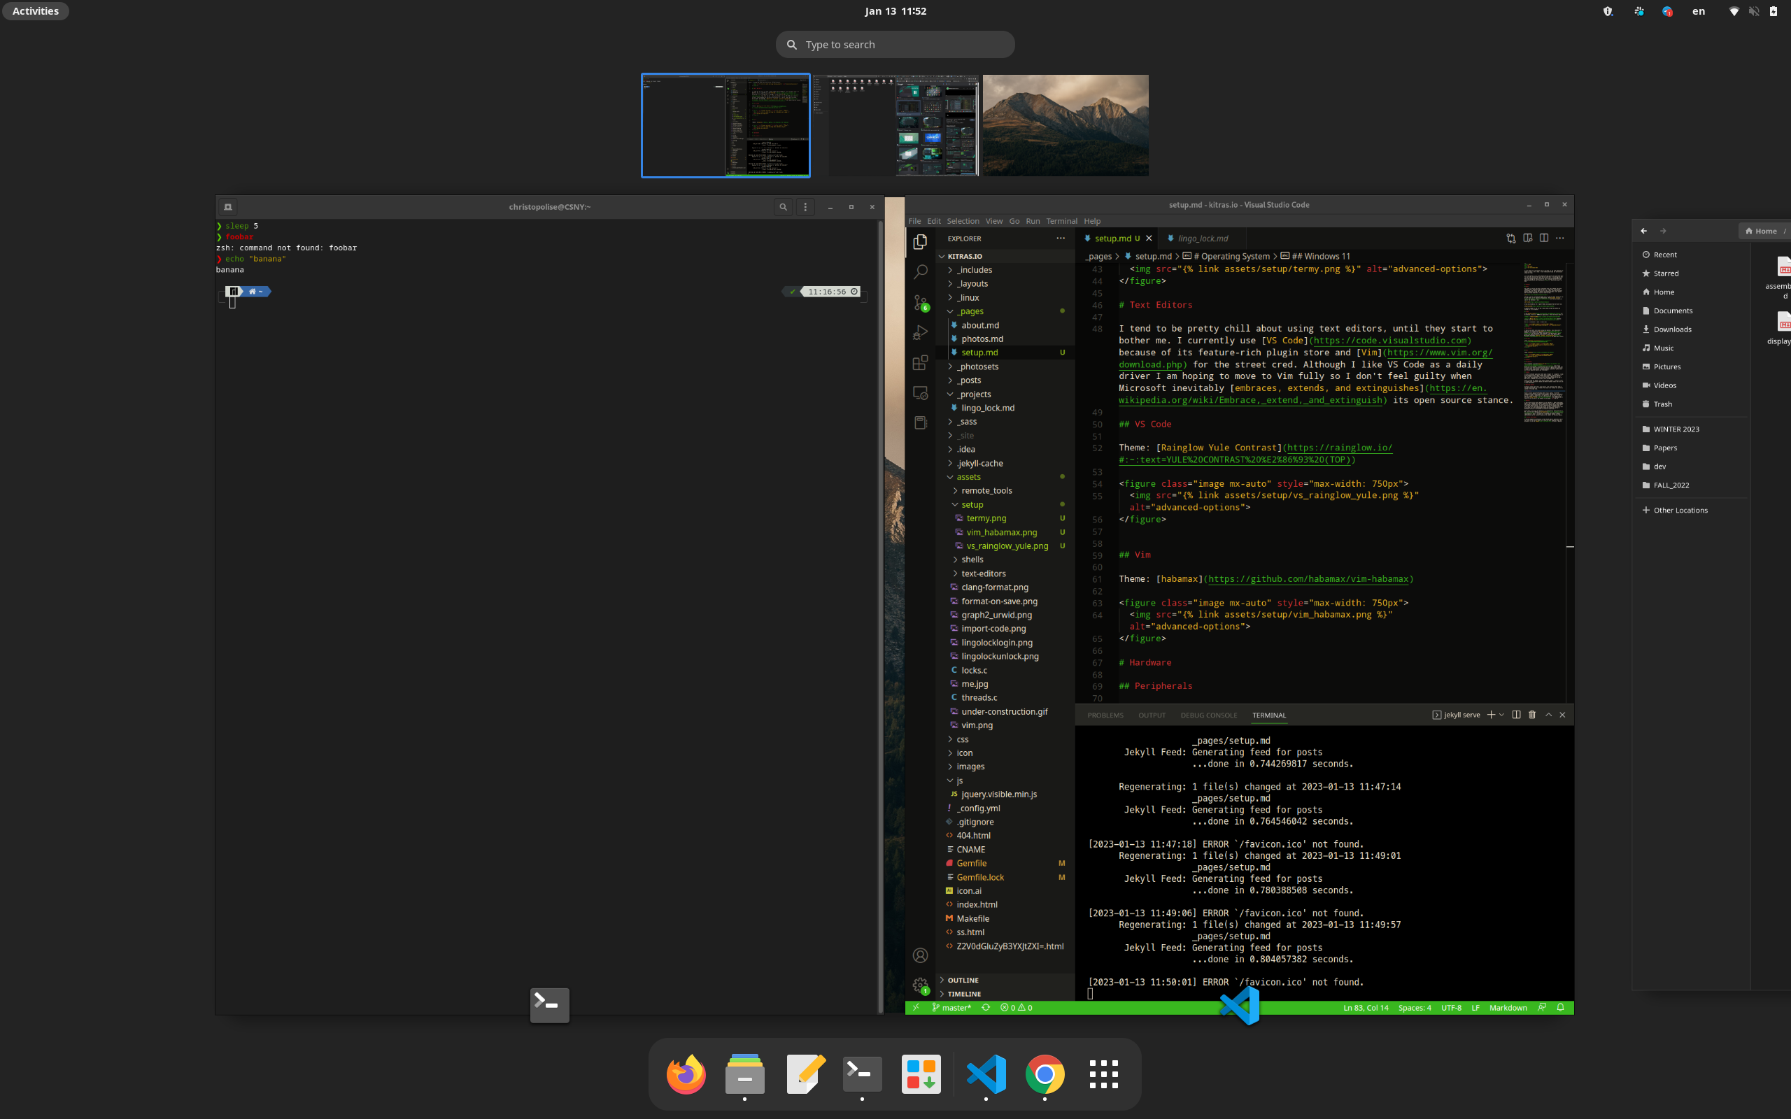The image size is (1791, 1119).
Task: Click open changes icon in editor toolbar
Action: [x=1510, y=238]
